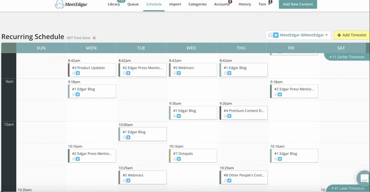
Task: Click Edgar avatar in Monday Product Updates slot
Action: coord(74,73)
